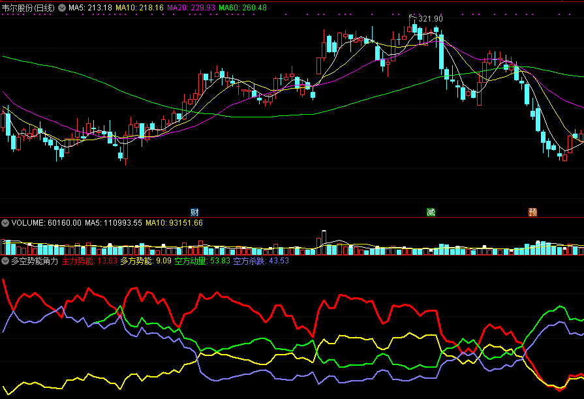
Task: Open the 减 shareholder reduction marker
Action: 431,212
